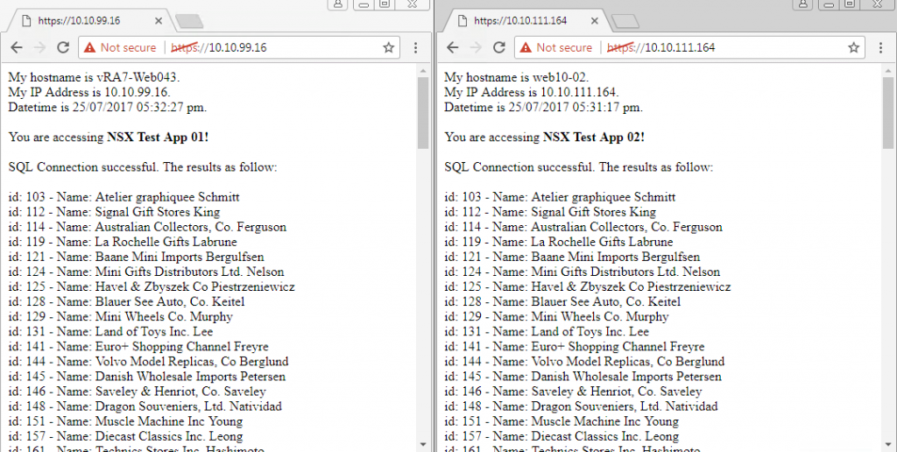897x452 pixels.
Task: Click My IP Address is 10.10.99.16 line
Action: [x=89, y=92]
